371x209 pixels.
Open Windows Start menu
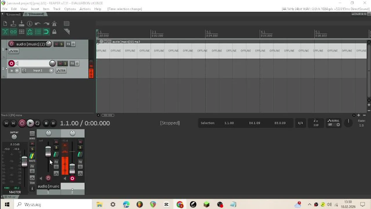pyautogui.click(x=7, y=205)
